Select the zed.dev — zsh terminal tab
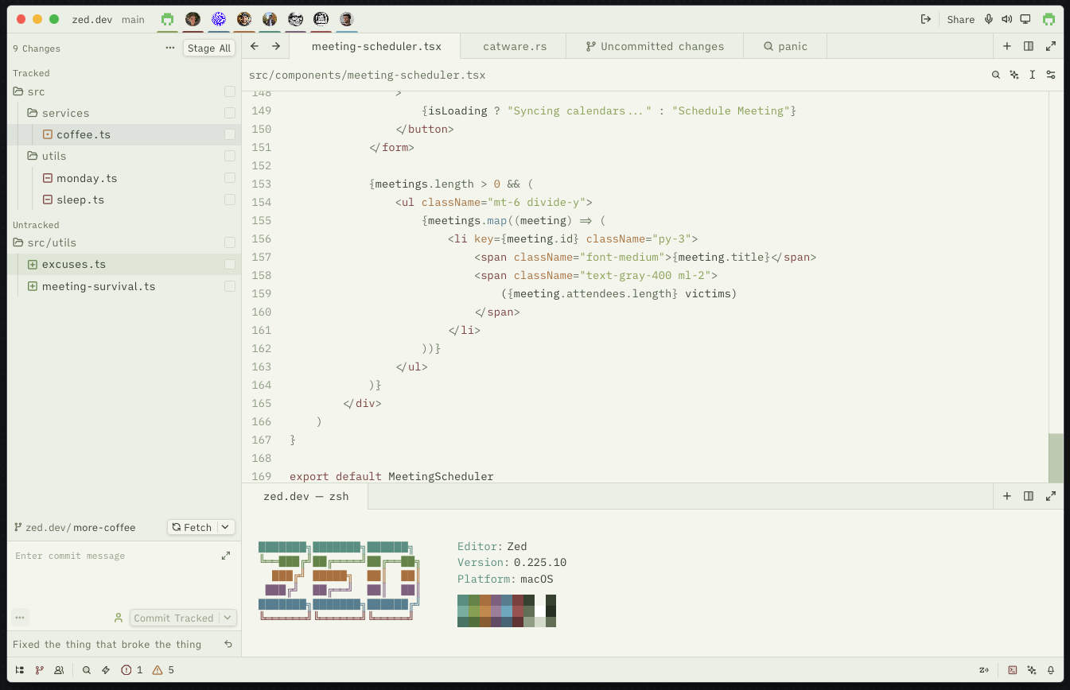Screen dimensions: 1070x690 (305, 496)
